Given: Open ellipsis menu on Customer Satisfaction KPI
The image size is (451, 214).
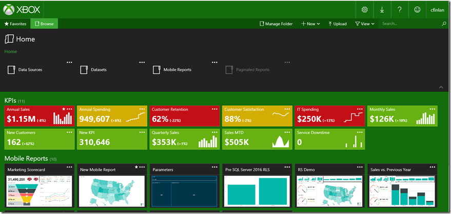Looking at the screenshot, I should [287, 109].
